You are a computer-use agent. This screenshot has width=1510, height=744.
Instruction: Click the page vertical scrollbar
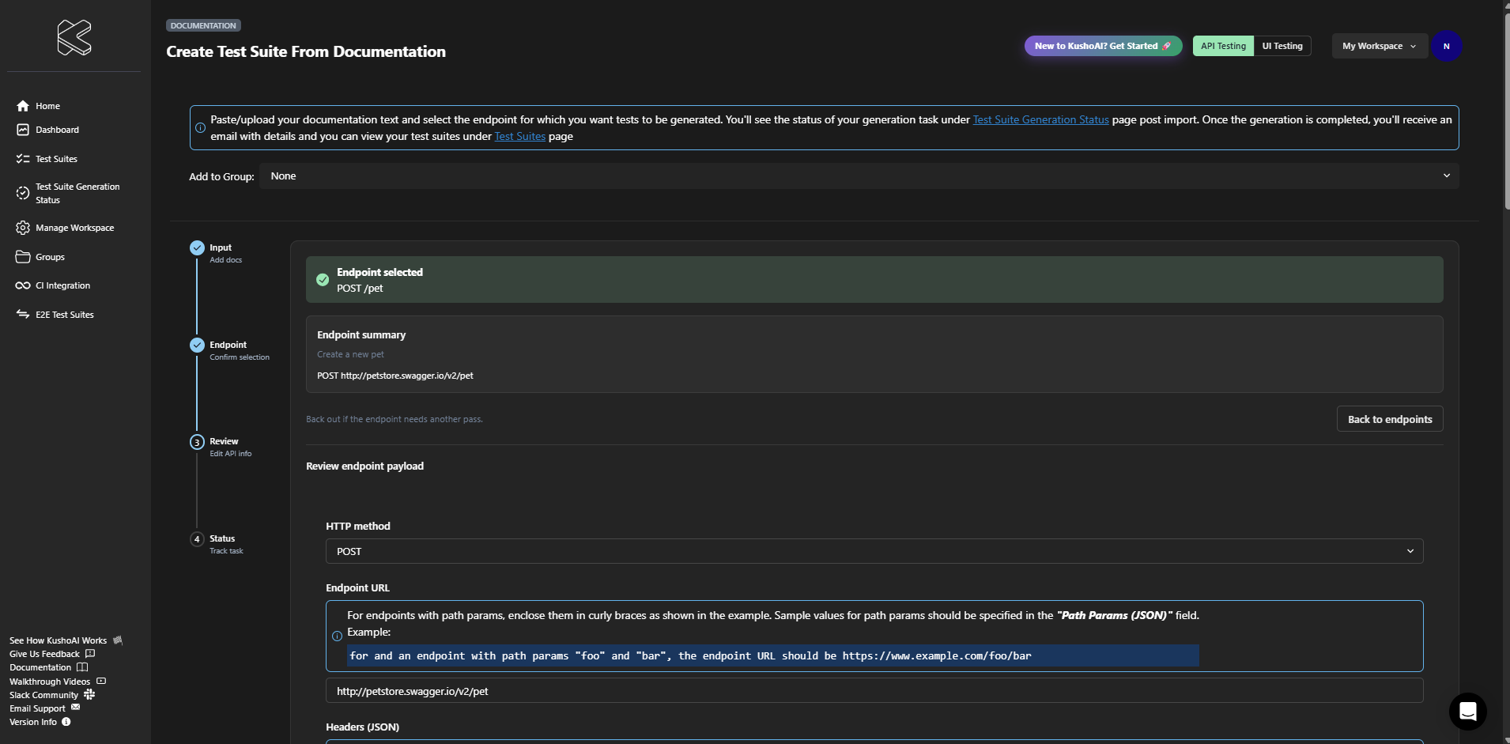tap(1505, 111)
